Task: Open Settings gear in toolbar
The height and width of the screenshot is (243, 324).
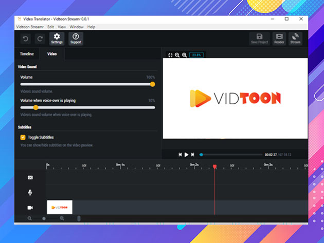Action: click(x=57, y=39)
